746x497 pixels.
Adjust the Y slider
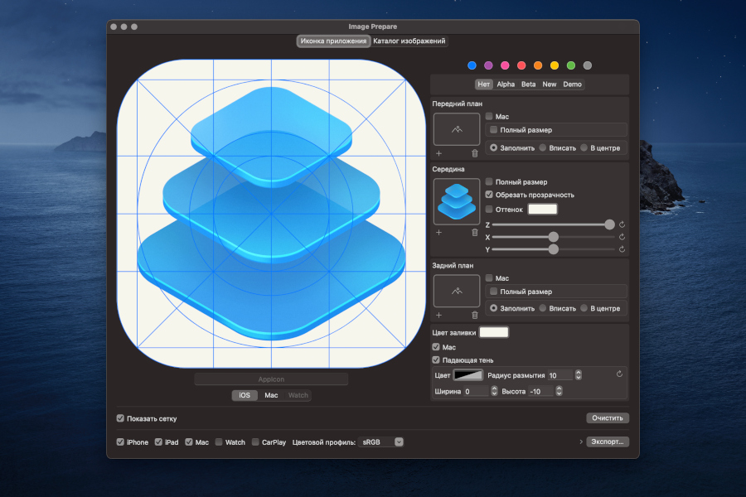coord(553,249)
